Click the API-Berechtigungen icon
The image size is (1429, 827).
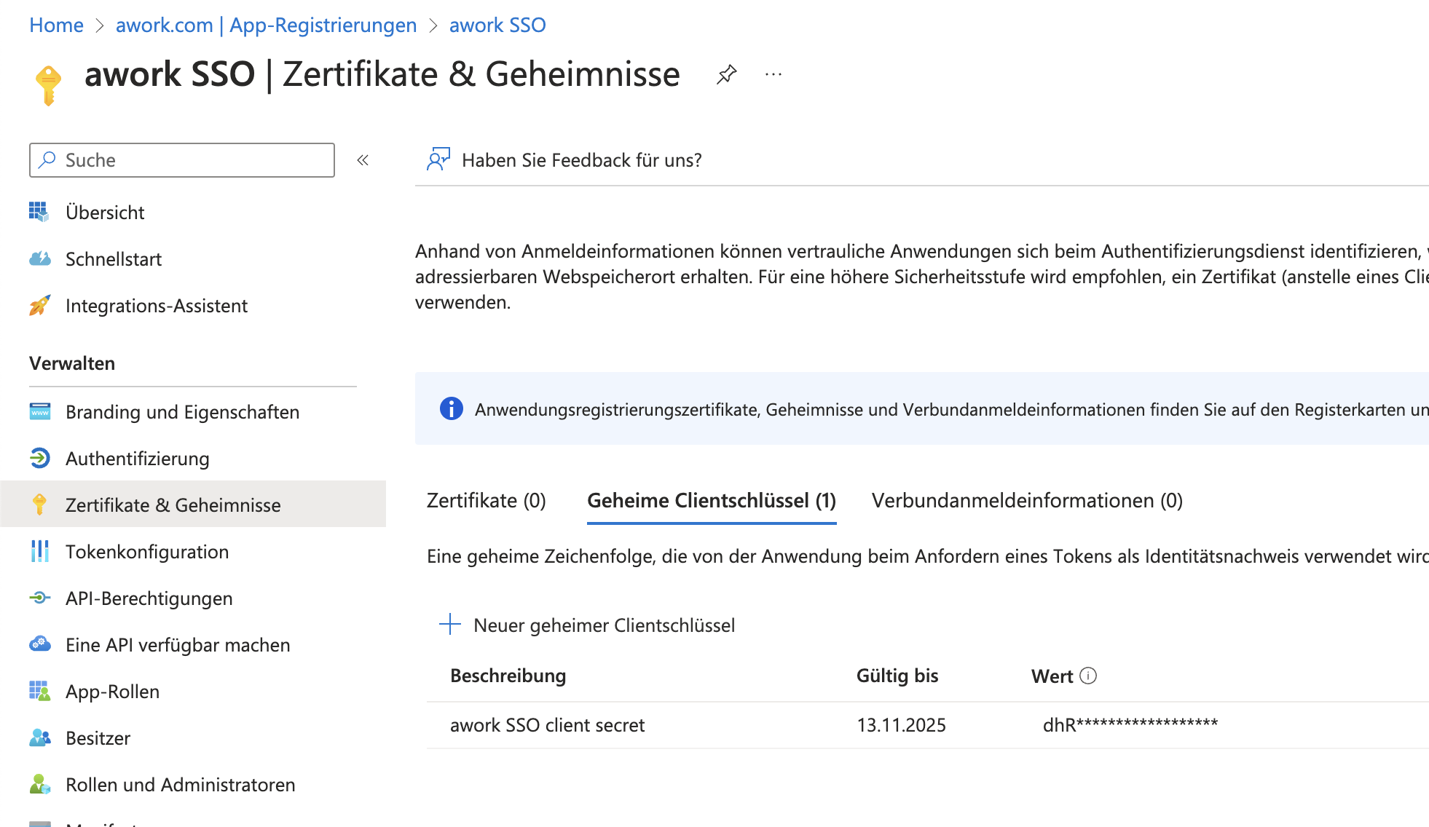coord(39,598)
